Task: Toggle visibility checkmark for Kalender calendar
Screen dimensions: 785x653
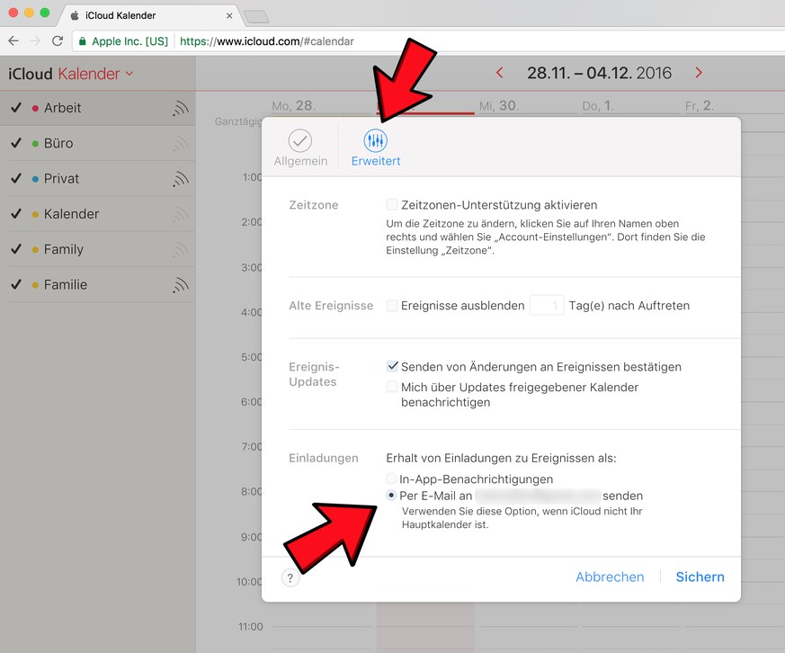Action: pos(16,214)
